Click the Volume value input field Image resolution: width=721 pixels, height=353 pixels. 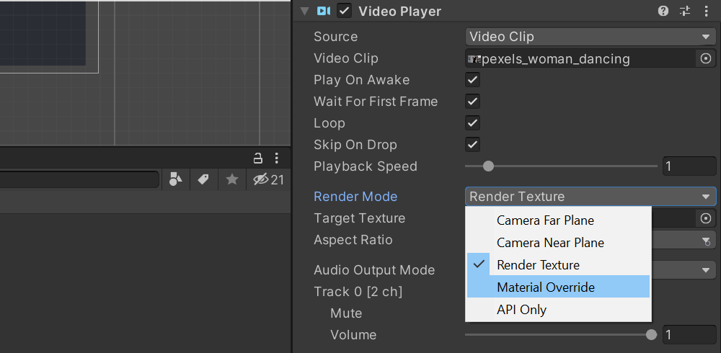[x=689, y=335]
